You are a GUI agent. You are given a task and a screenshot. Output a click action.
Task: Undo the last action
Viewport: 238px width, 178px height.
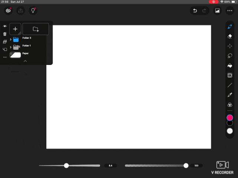coord(195,11)
